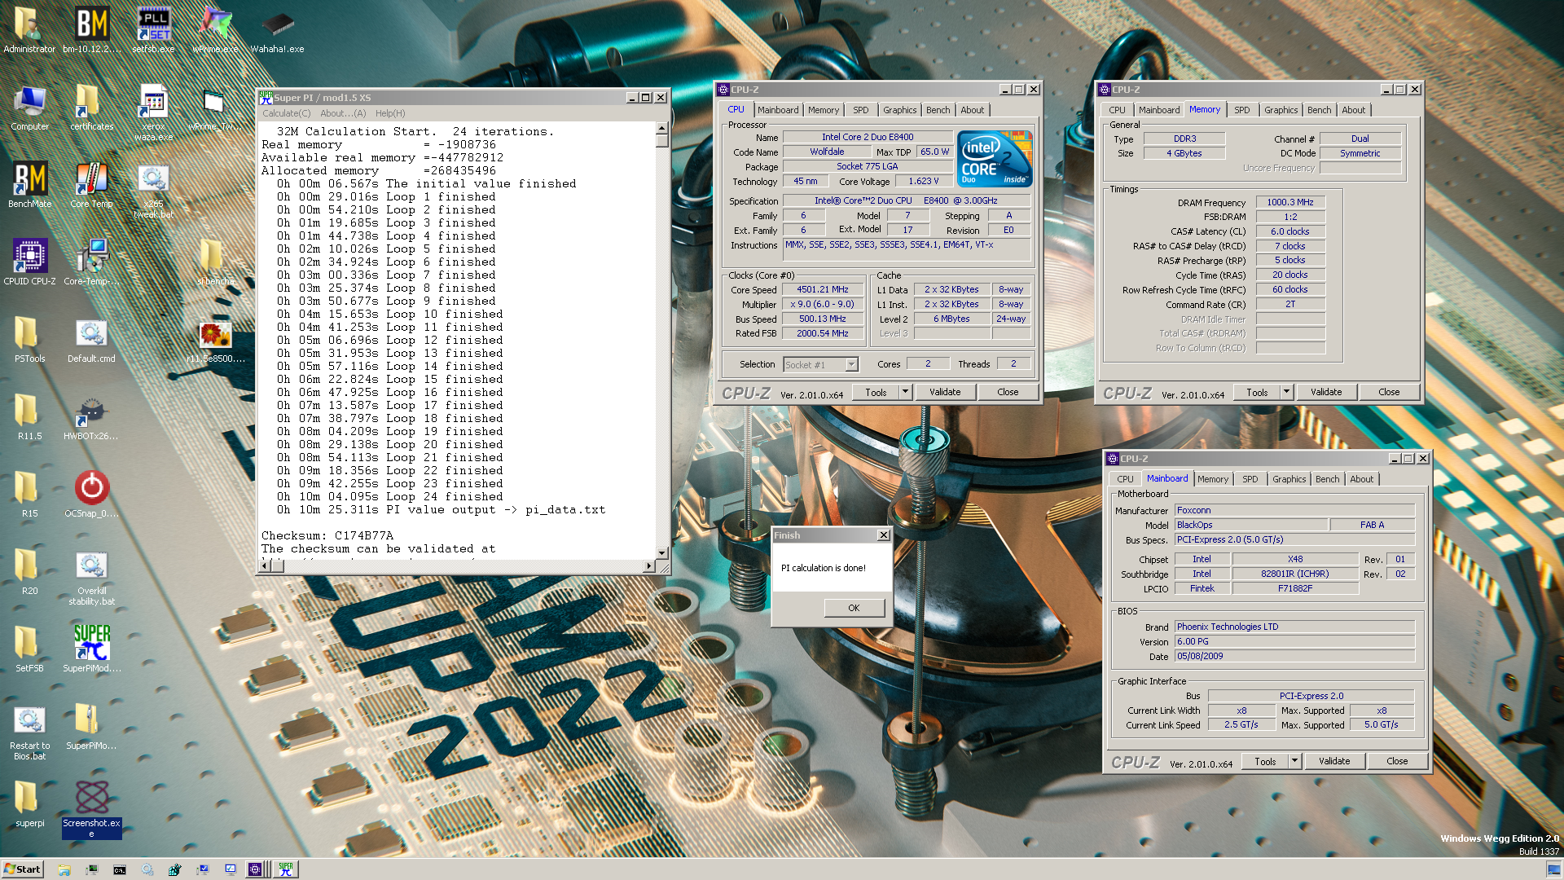This screenshot has width=1564, height=880.
Task: Switch to SPD tab in CPU-Z CPU window
Action: [860, 110]
